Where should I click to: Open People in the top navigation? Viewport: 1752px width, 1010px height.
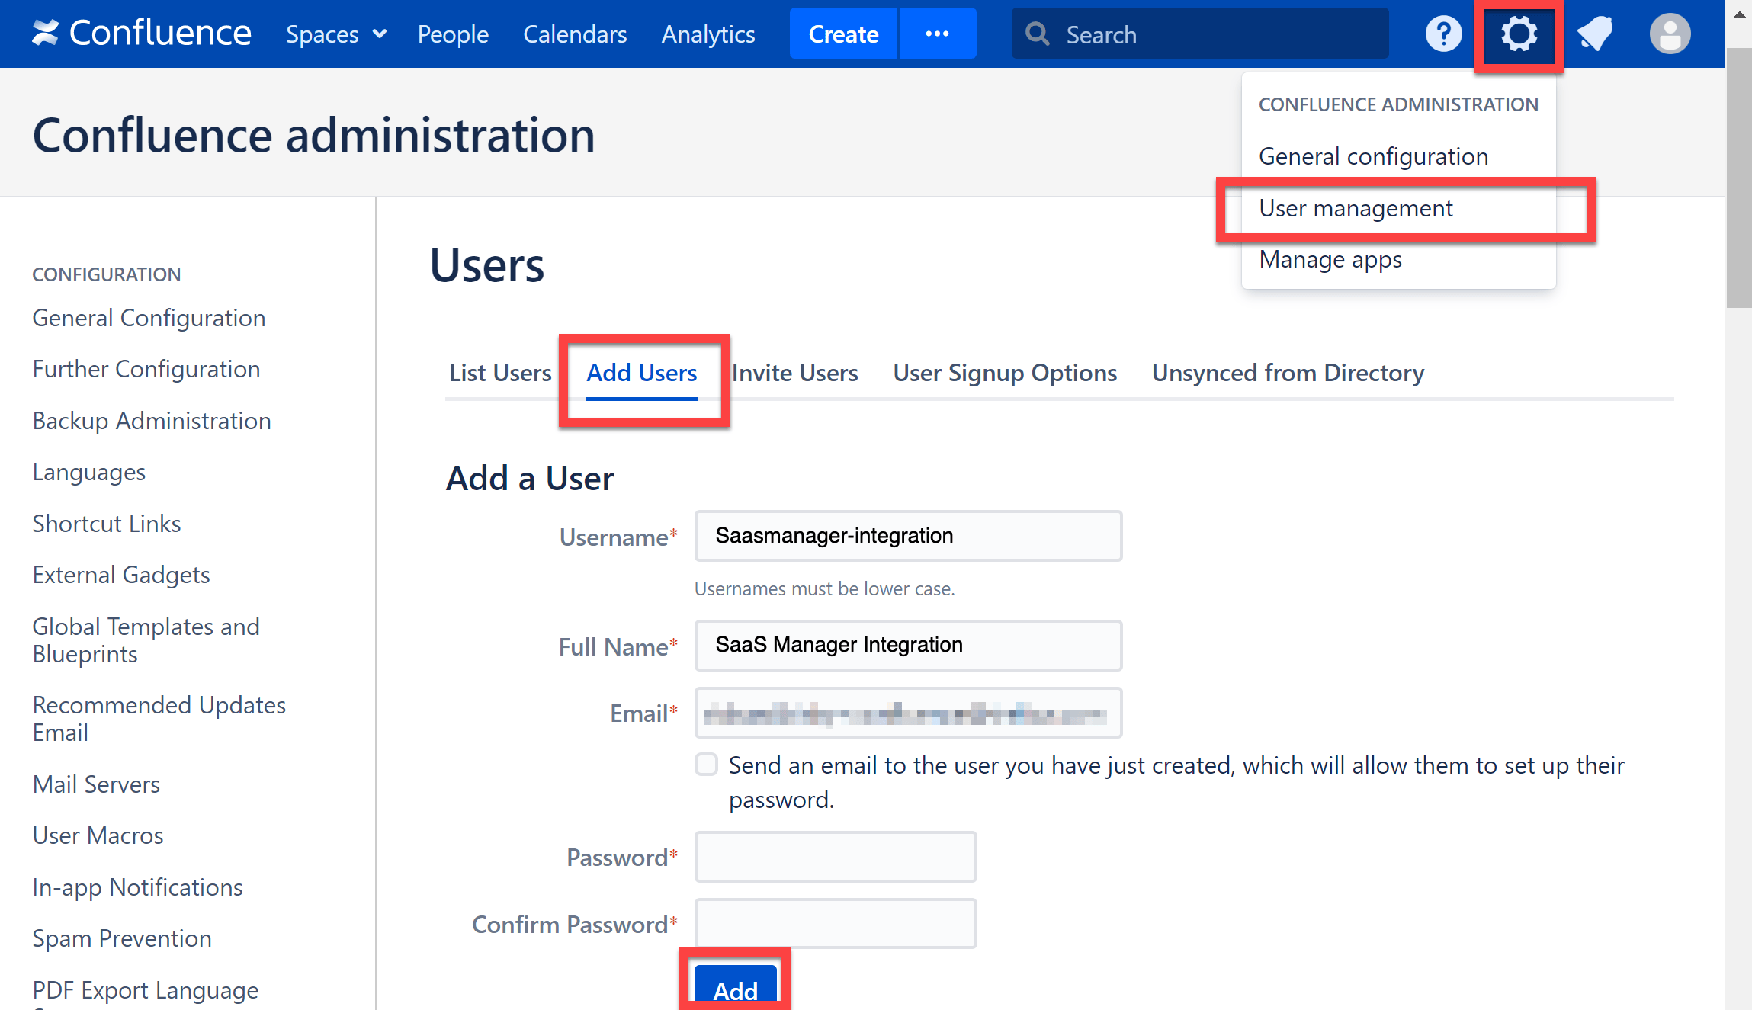point(453,34)
